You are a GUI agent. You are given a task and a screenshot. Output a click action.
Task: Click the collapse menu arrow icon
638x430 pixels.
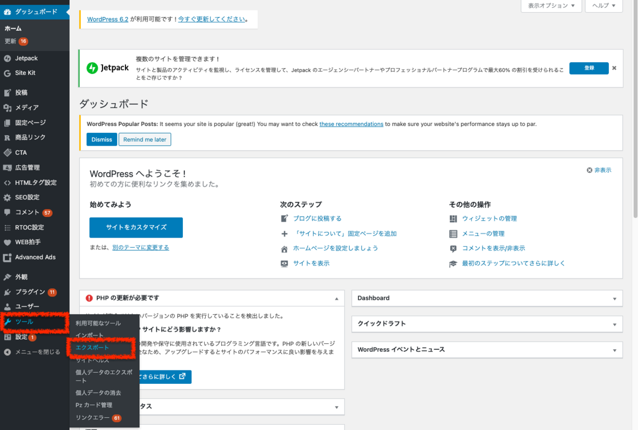click(7, 352)
